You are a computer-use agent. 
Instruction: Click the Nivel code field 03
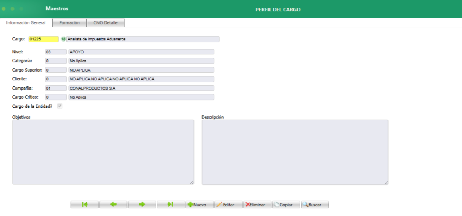(56, 52)
